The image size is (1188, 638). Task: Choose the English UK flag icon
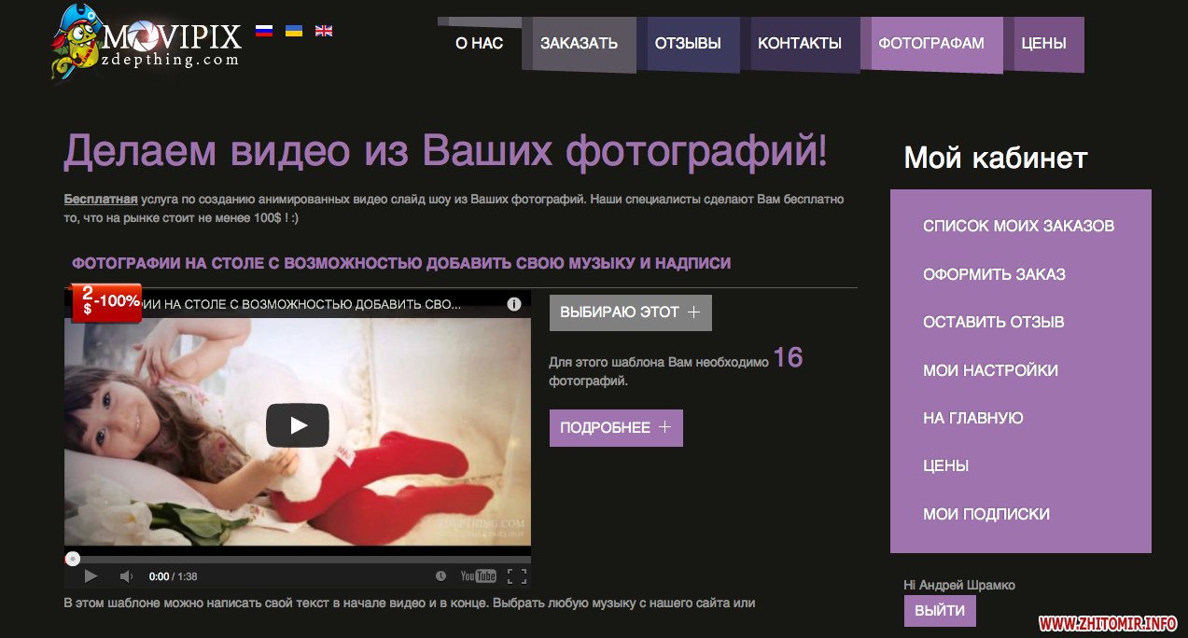324,31
